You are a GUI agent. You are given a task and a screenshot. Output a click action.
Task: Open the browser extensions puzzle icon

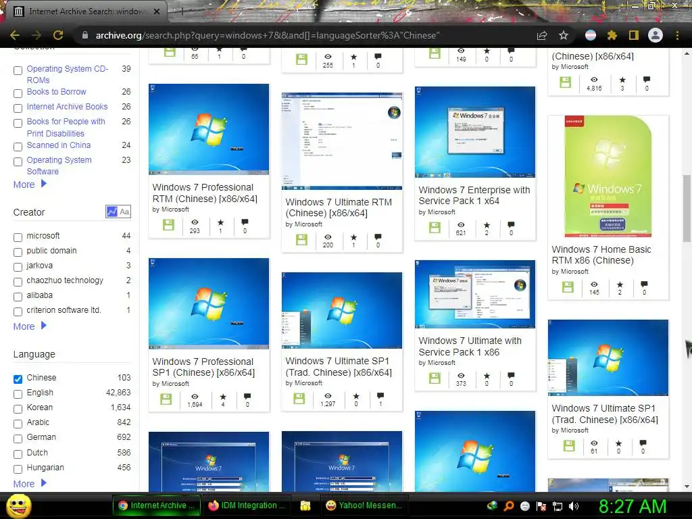pyautogui.click(x=612, y=35)
